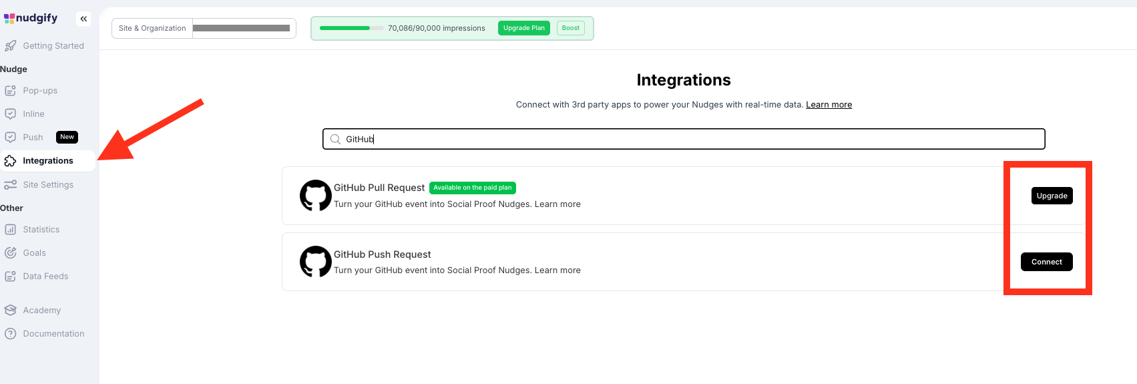Select Integrations in the sidebar
1137x384 pixels.
pos(48,160)
